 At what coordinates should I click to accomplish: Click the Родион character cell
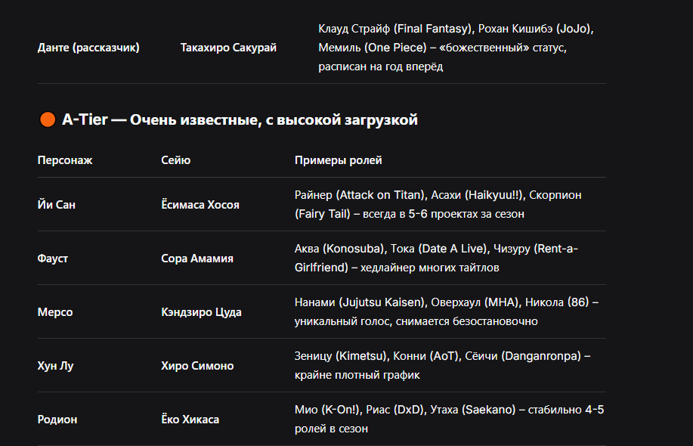pos(57,419)
